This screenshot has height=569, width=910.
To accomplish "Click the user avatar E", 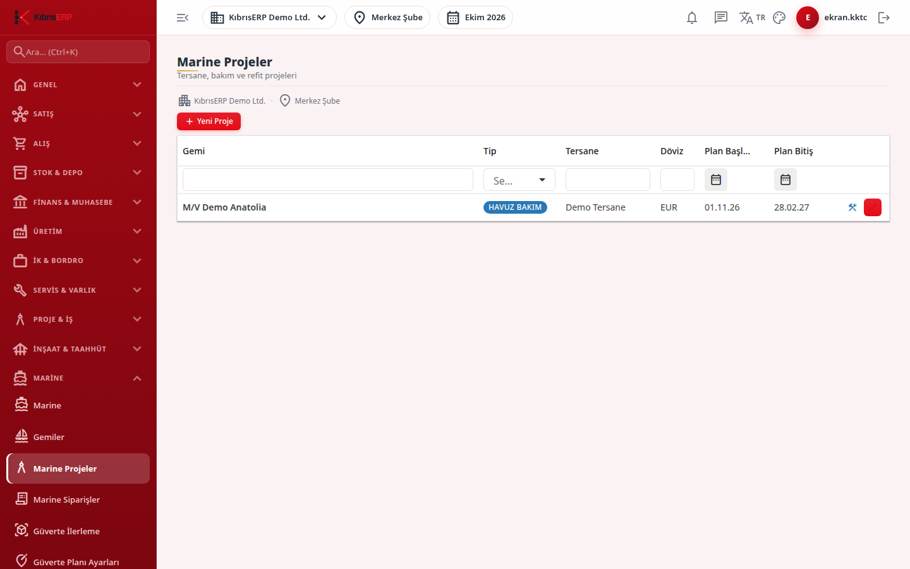I will (808, 18).
